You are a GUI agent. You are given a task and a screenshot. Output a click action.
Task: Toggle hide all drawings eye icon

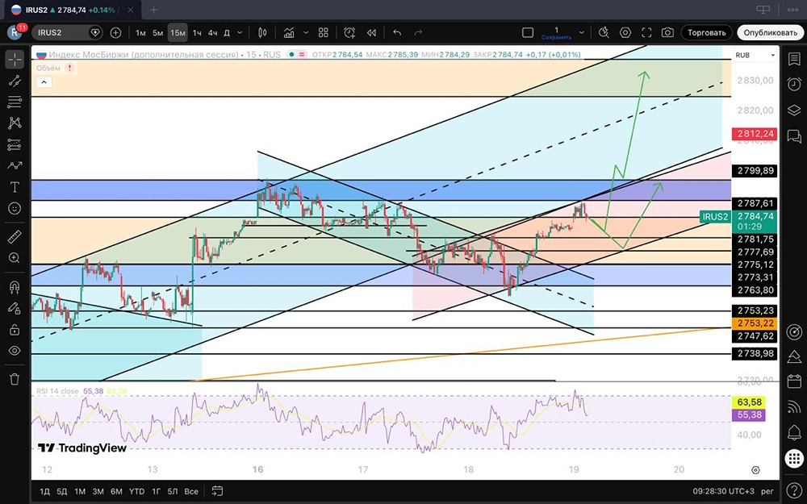[x=15, y=351]
